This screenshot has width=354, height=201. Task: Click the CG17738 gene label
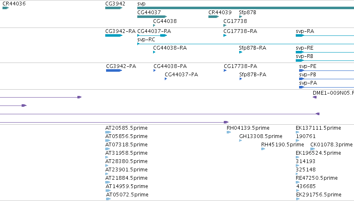(x=235, y=21)
